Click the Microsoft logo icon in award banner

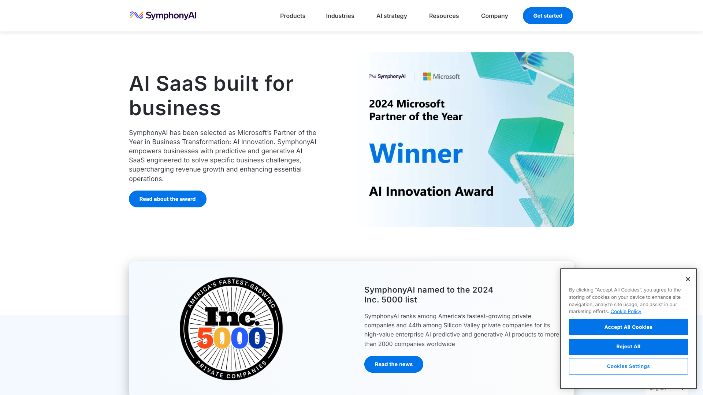pyautogui.click(x=425, y=76)
